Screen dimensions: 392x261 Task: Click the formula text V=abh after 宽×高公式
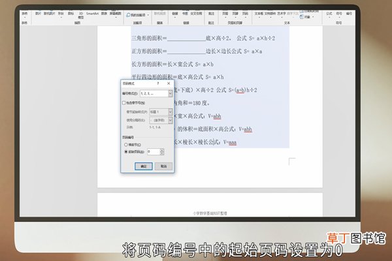coord(214,116)
